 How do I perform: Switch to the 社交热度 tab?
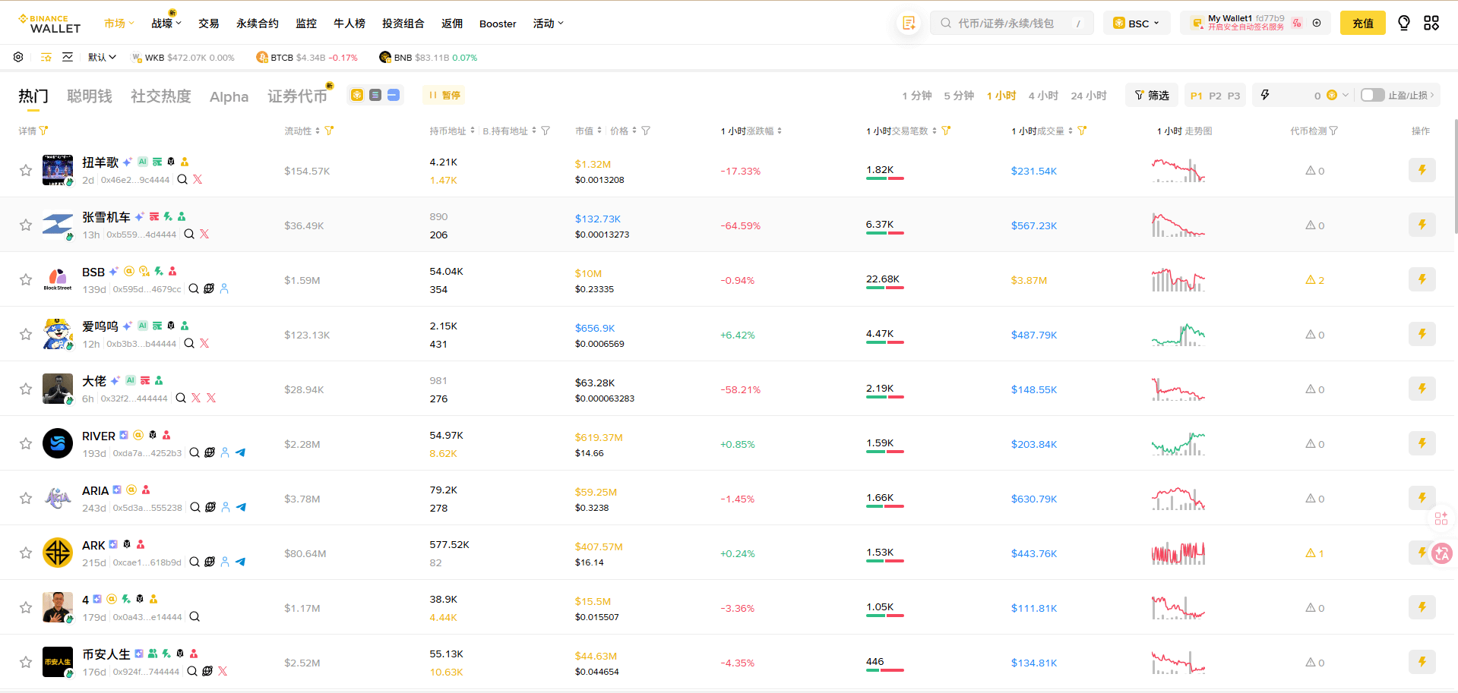[x=161, y=96]
